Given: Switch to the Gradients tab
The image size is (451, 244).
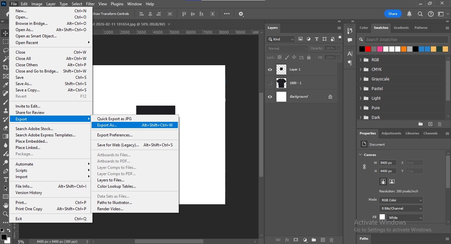Looking at the screenshot, I should click(x=401, y=28).
